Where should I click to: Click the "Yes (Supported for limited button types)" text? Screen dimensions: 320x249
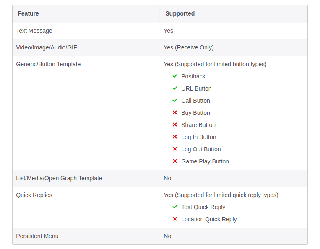[215, 64]
